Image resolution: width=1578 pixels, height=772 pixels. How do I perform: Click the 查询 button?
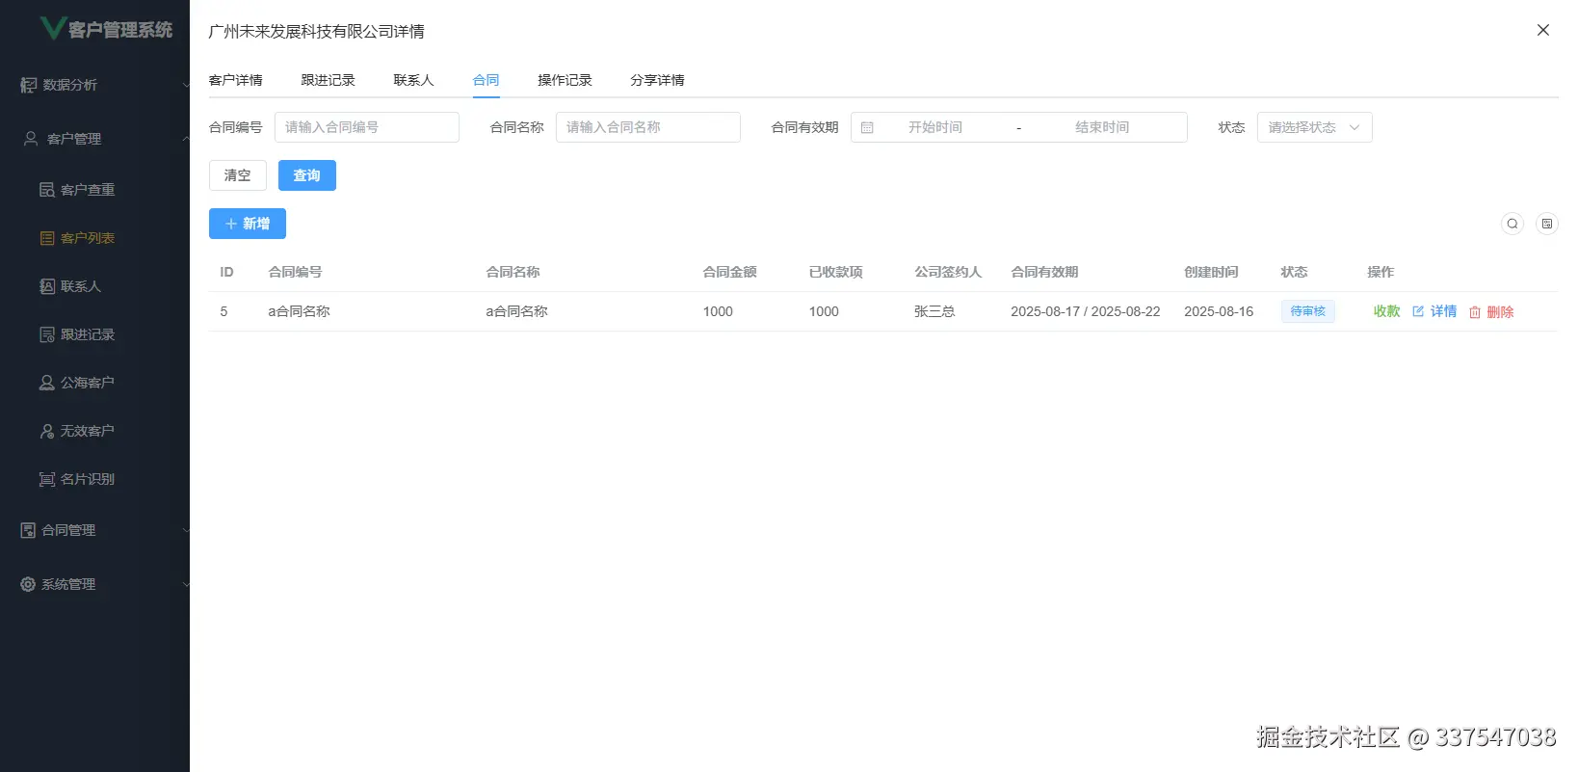[x=307, y=175]
